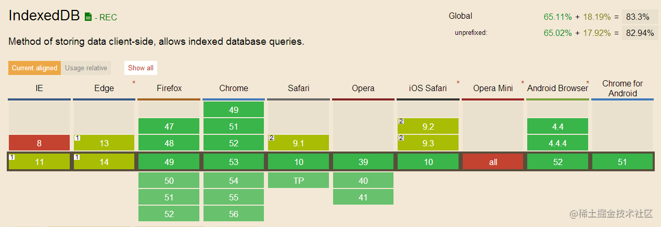This screenshot has height=227, width=661.
Task: Switch to Usage relative view
Action: (86, 68)
